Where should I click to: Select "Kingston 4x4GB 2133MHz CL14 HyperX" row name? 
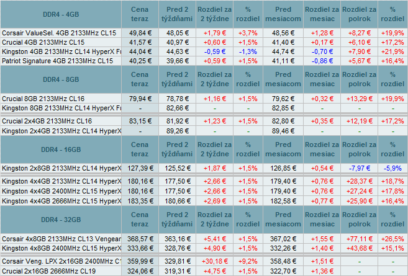(x=61, y=181)
